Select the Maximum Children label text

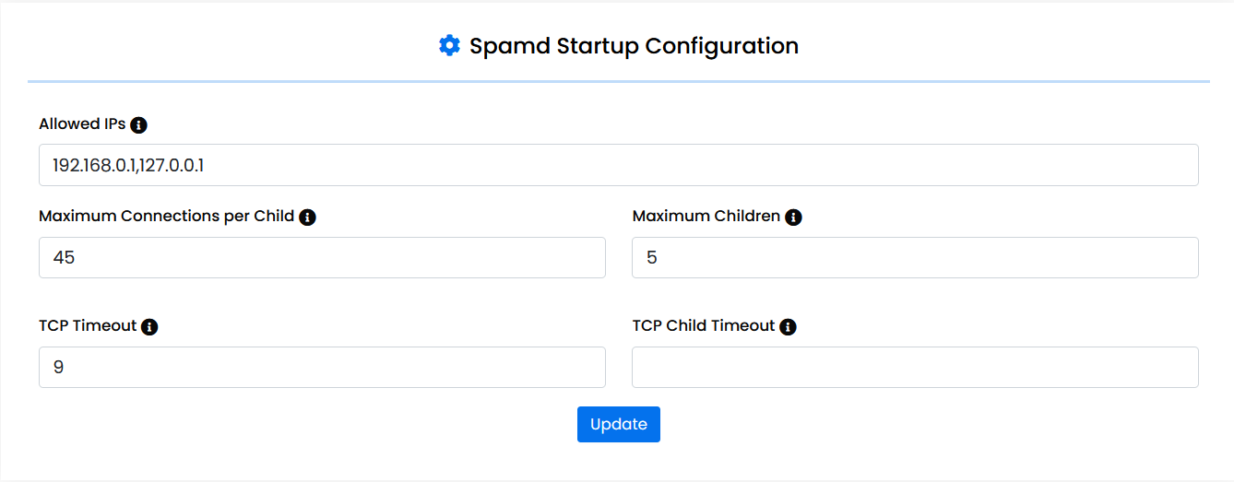(x=706, y=217)
